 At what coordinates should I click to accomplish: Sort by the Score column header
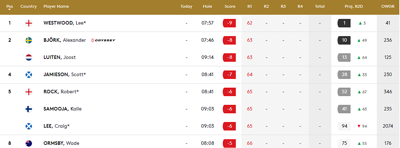(230, 6)
